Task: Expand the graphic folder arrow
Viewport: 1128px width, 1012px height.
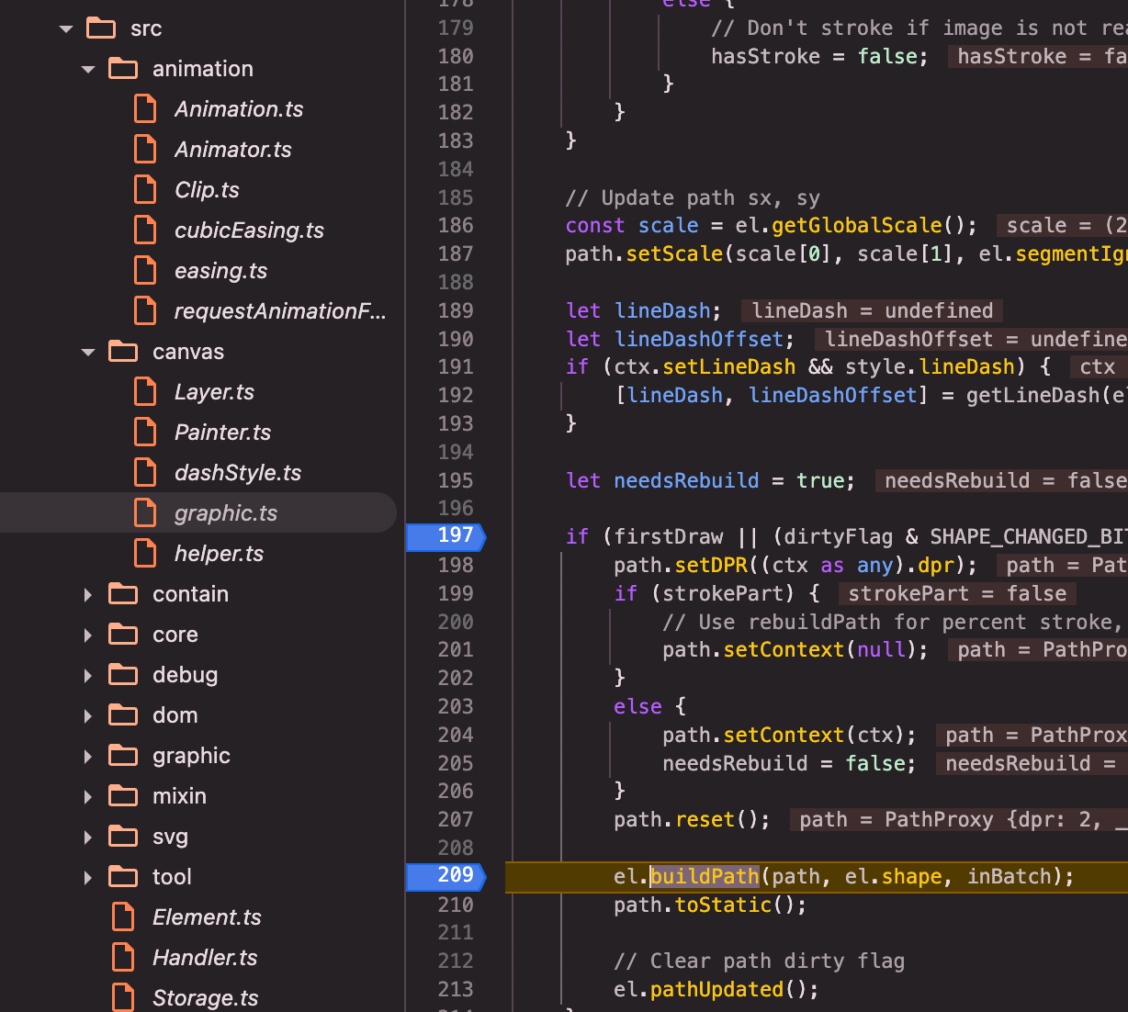Action: point(88,756)
